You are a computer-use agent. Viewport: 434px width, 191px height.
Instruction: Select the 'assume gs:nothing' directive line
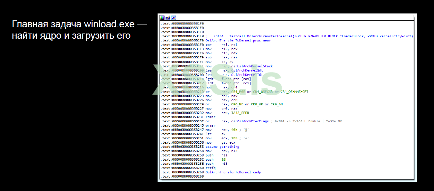tap(223, 147)
